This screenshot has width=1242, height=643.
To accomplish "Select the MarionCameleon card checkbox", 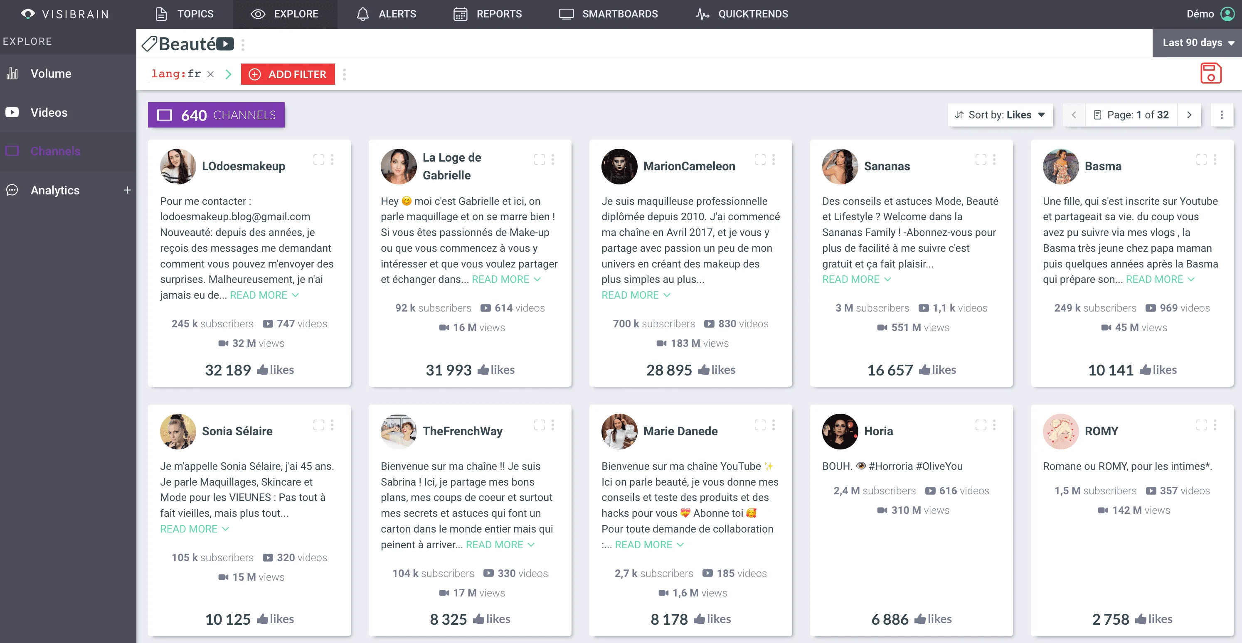I will coord(760,160).
